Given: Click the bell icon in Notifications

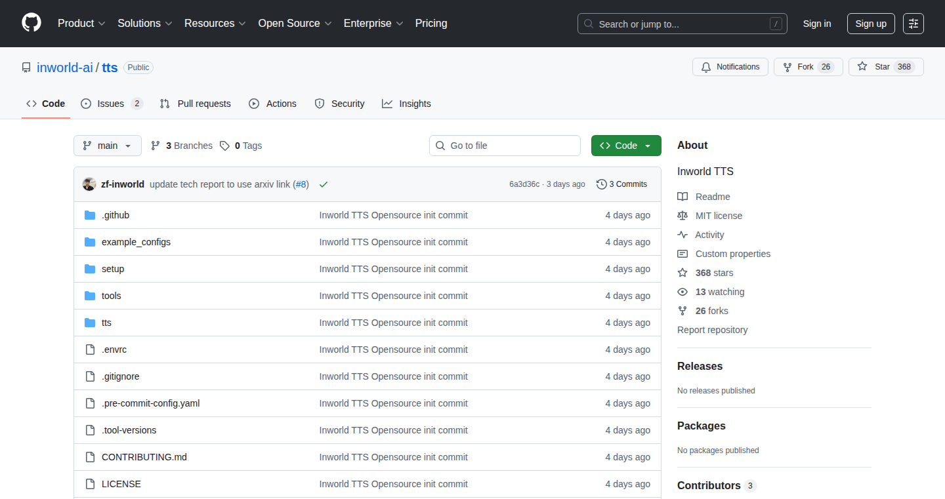Looking at the screenshot, I should pos(706,67).
